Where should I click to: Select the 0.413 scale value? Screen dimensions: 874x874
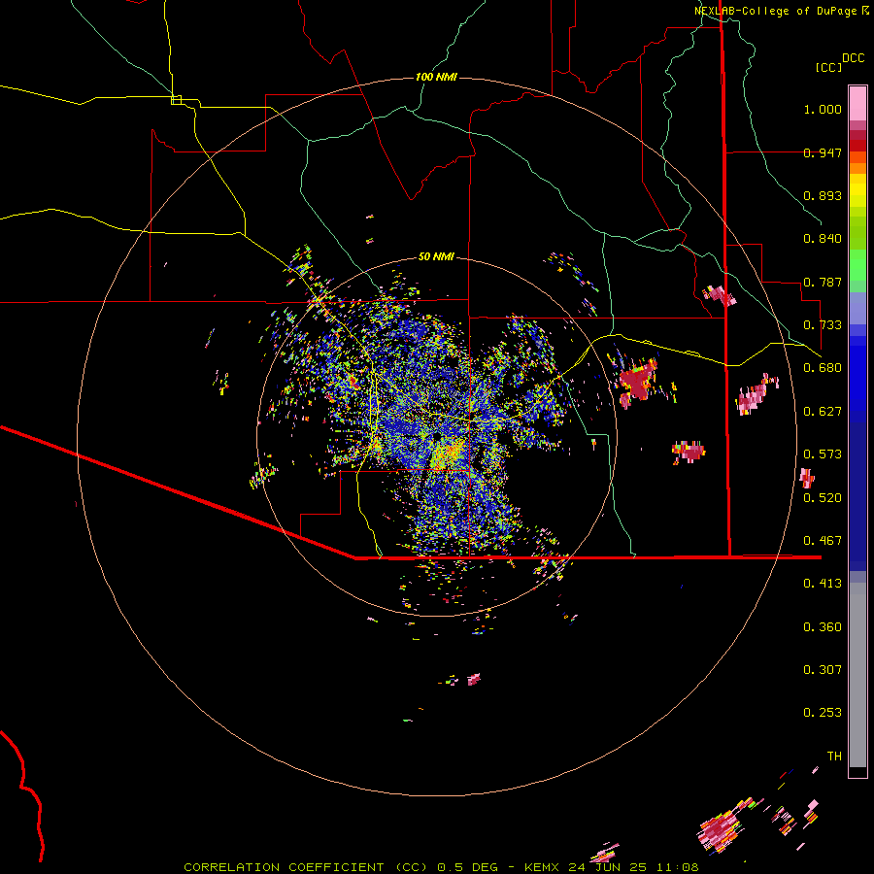823,584
